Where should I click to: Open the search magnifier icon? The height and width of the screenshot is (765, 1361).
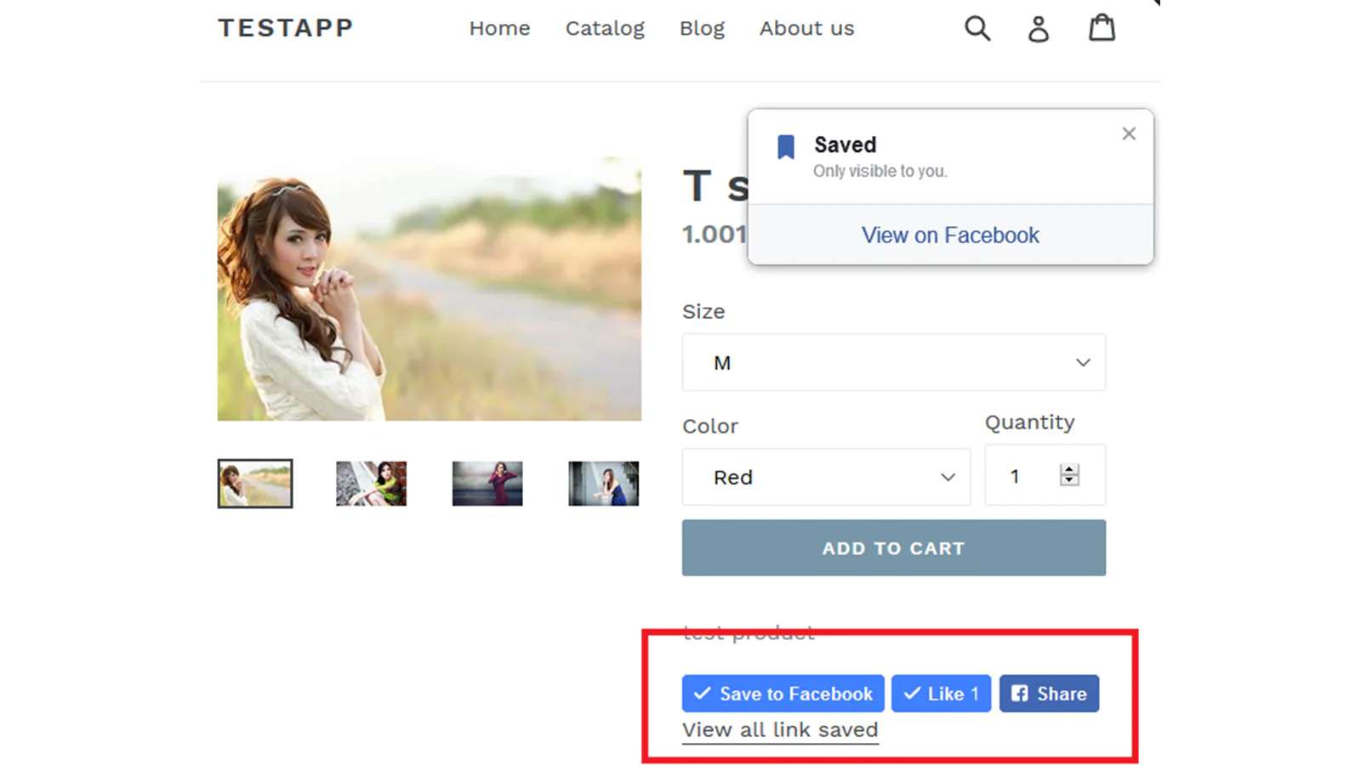[977, 28]
